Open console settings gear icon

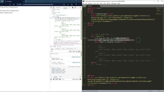(x=80, y=79)
